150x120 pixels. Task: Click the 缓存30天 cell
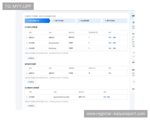click(71, 37)
